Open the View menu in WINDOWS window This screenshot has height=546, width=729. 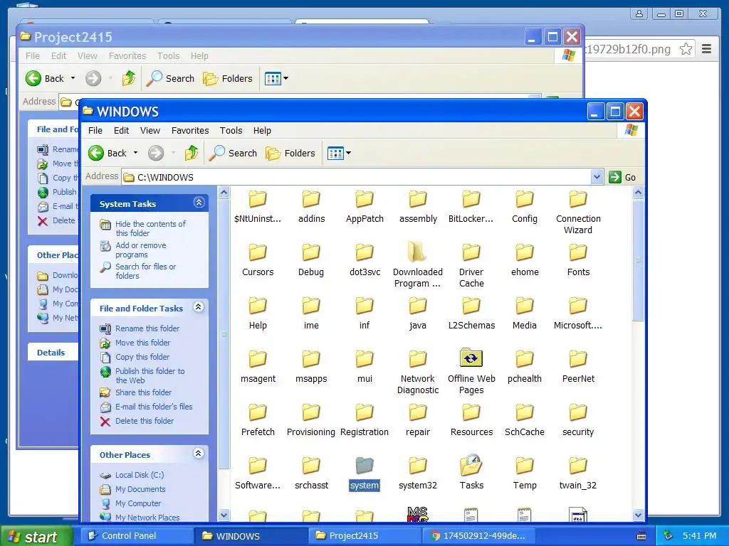(x=150, y=131)
